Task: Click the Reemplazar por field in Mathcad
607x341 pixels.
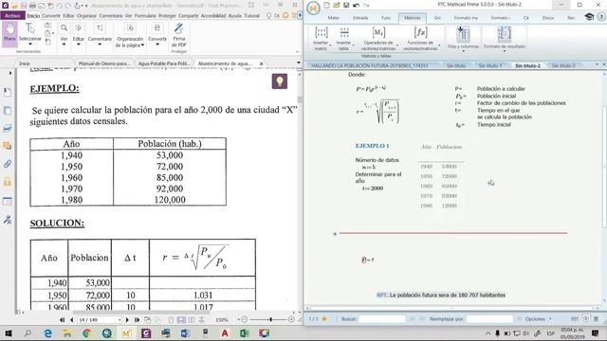Action: [x=489, y=319]
